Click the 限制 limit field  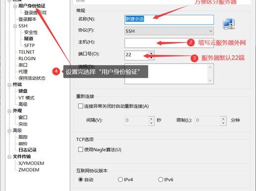208,121
